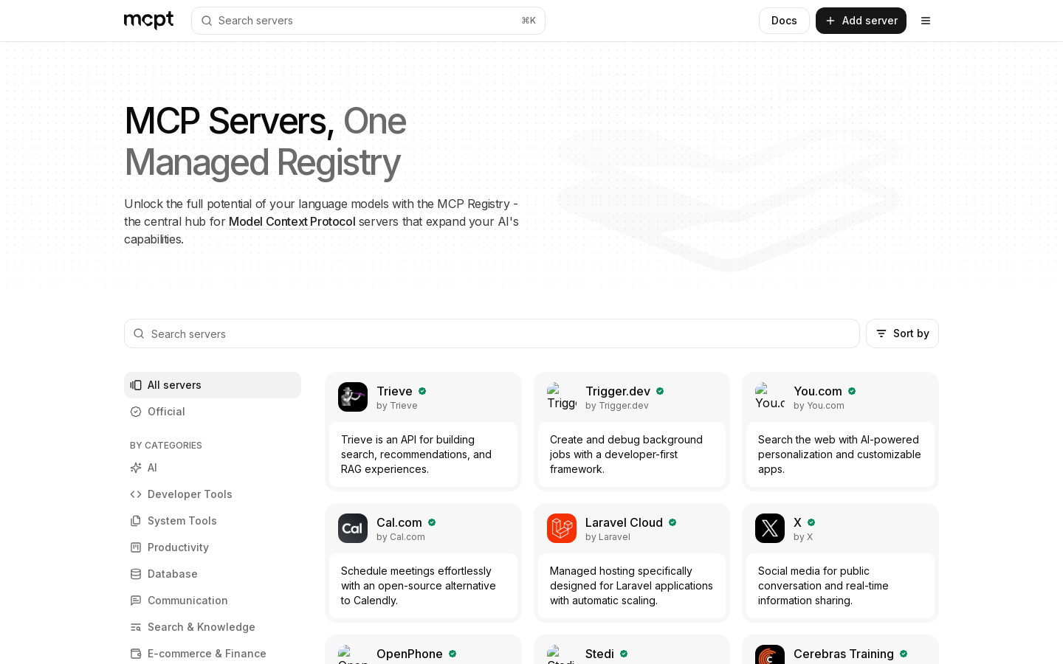The image size is (1063, 664).
Task: Open the Stedi server title
Action: pyautogui.click(x=599, y=654)
